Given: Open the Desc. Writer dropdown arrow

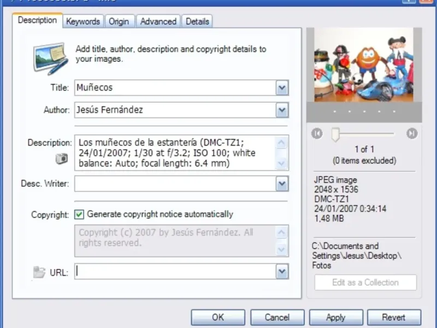Looking at the screenshot, I should pyautogui.click(x=282, y=184).
